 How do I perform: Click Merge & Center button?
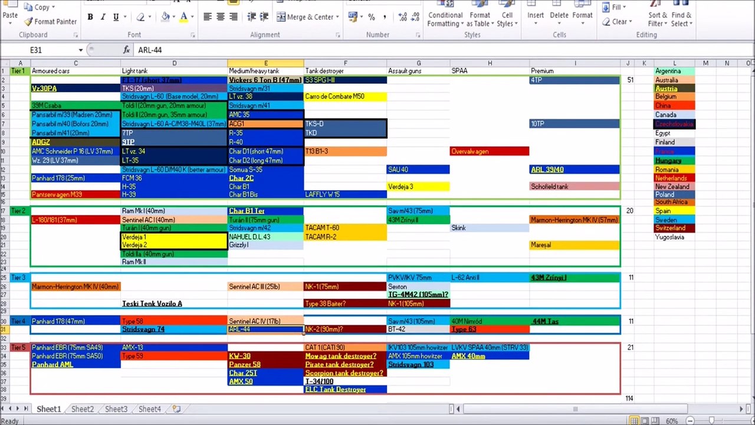[x=305, y=17]
